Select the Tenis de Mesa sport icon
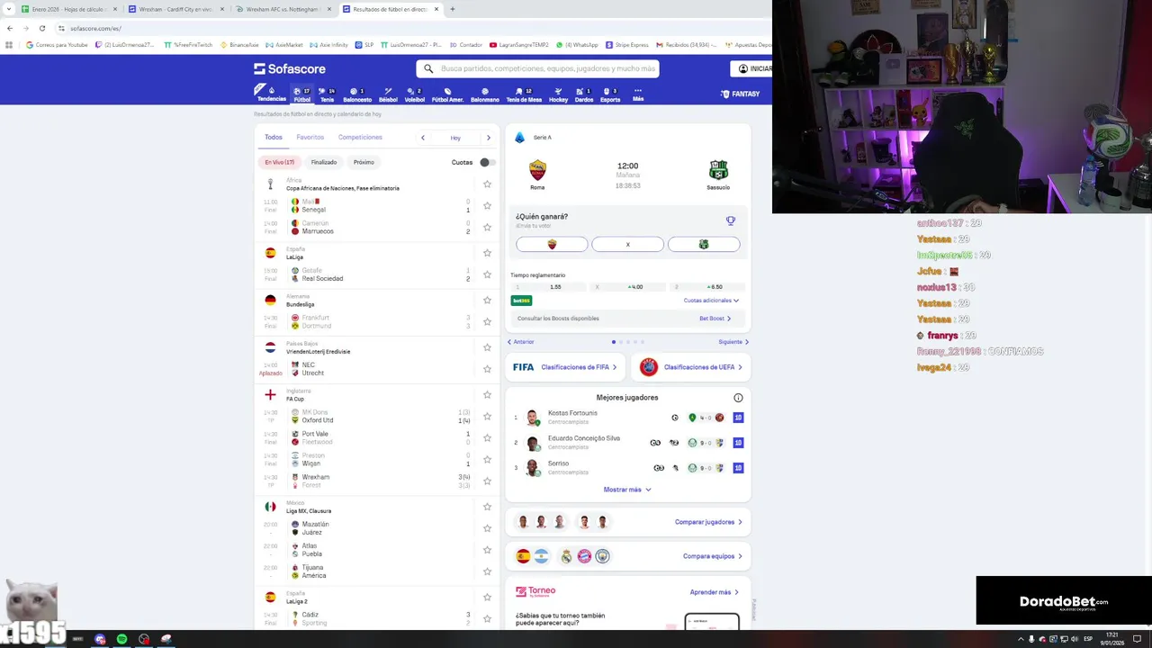This screenshot has width=1152, height=648. [x=524, y=94]
